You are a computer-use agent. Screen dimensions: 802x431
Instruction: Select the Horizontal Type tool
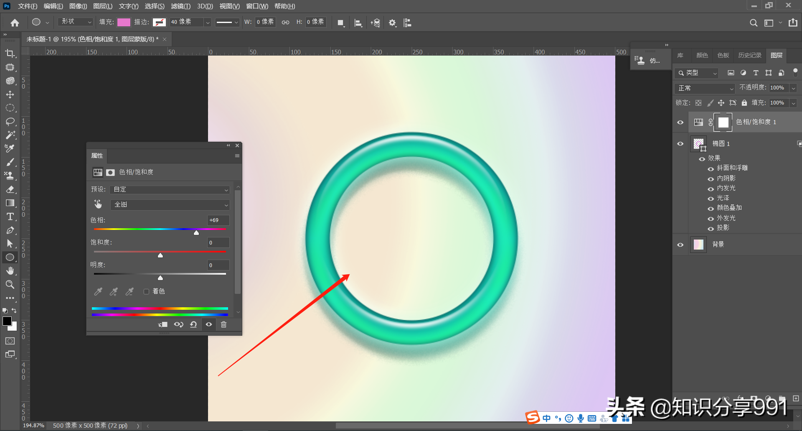[x=10, y=217]
